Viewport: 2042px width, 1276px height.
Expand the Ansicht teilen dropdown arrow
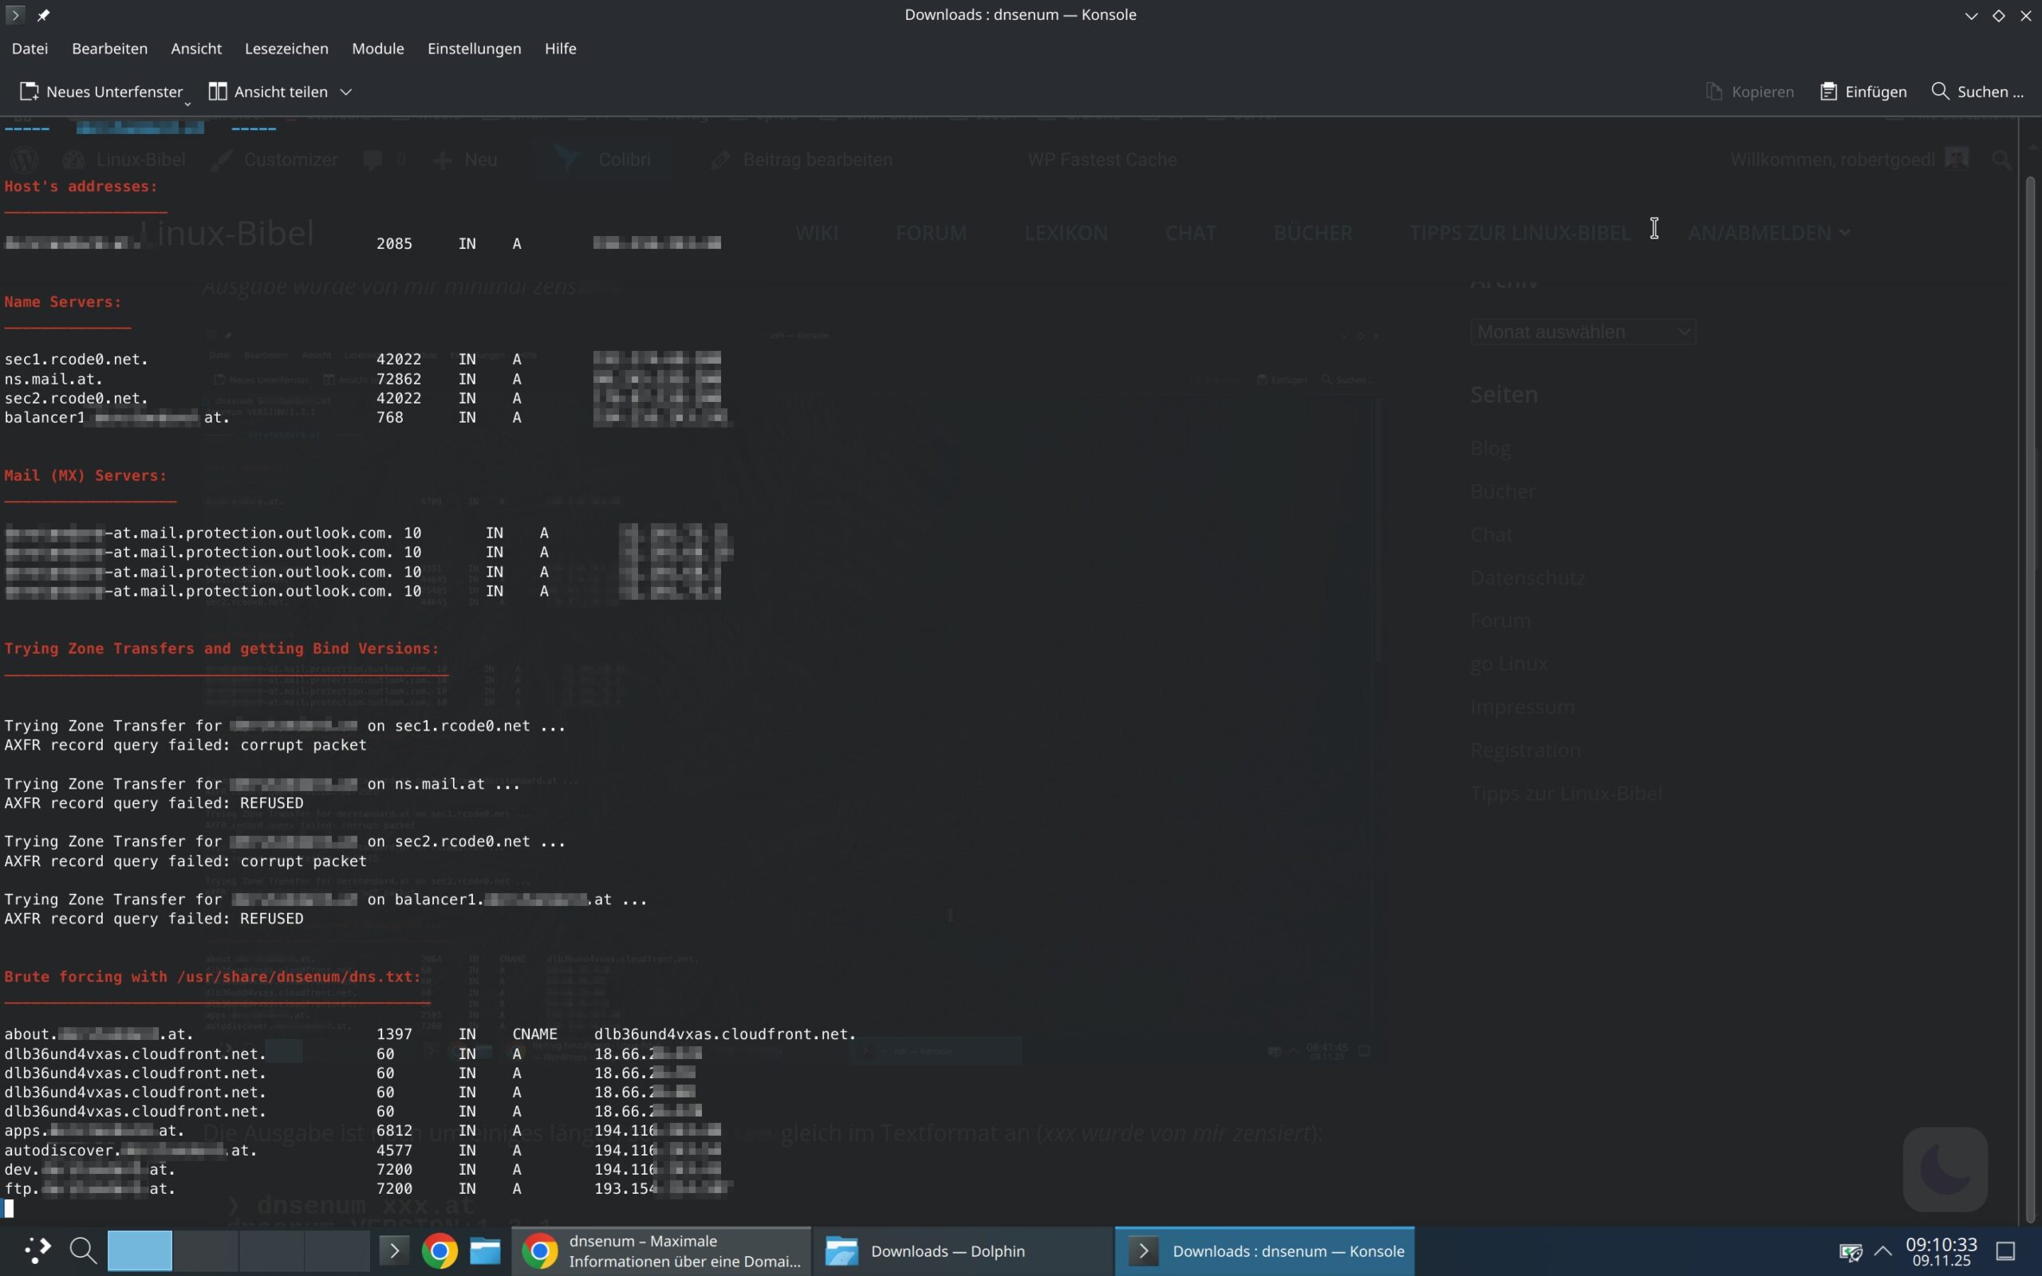(x=346, y=91)
